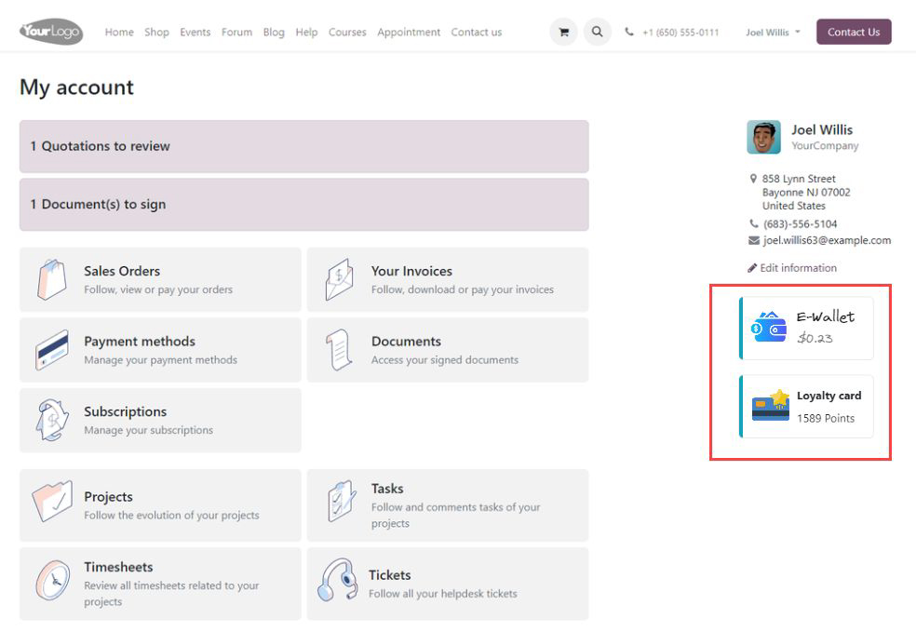Click Joel Willis profile avatar
This screenshot has height=632, width=916.
[763, 137]
